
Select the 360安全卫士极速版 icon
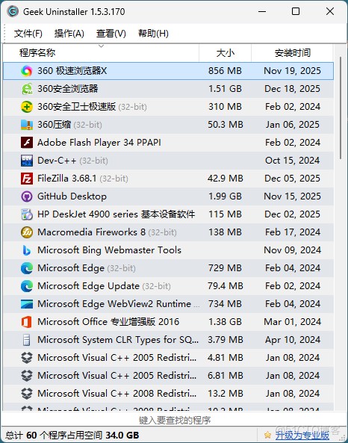tap(27, 107)
